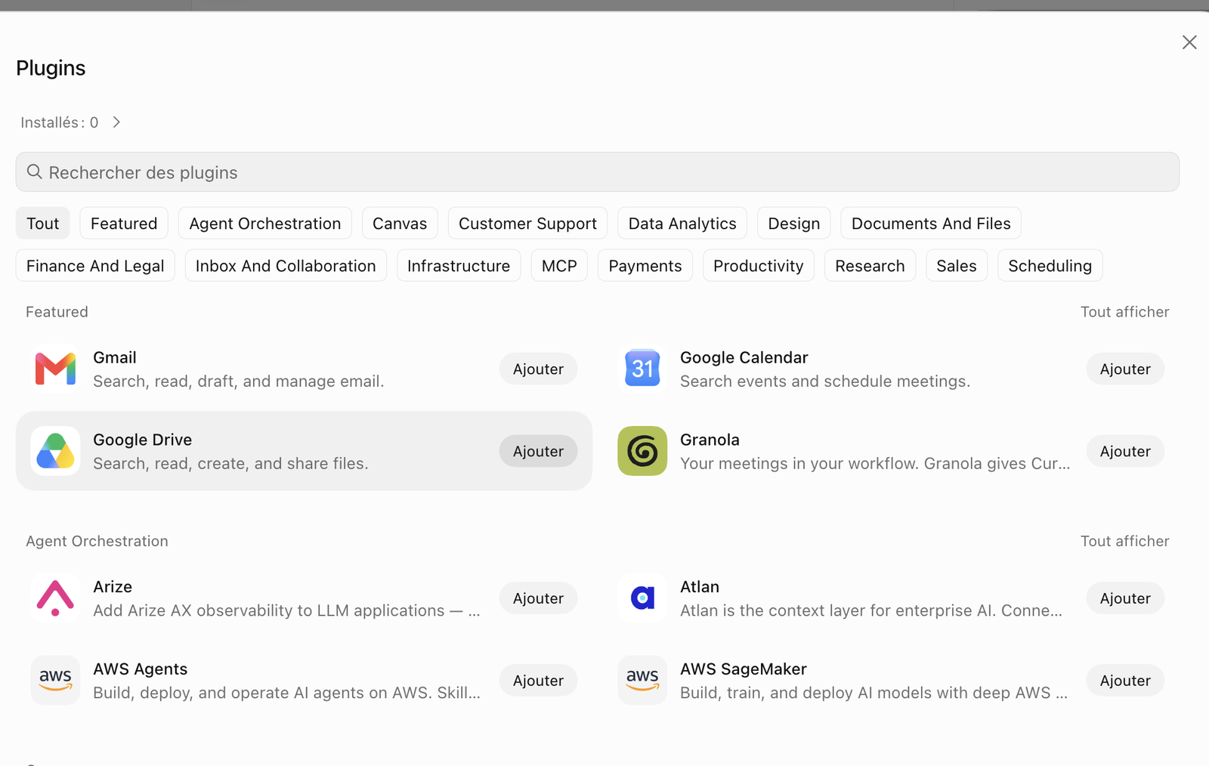The height and width of the screenshot is (766, 1209).
Task: Filter by Sales category
Action: pos(957,266)
